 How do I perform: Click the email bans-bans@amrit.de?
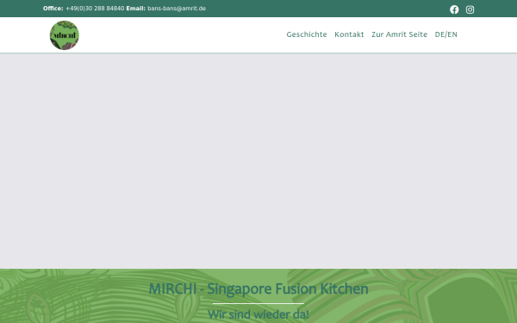[x=177, y=9]
